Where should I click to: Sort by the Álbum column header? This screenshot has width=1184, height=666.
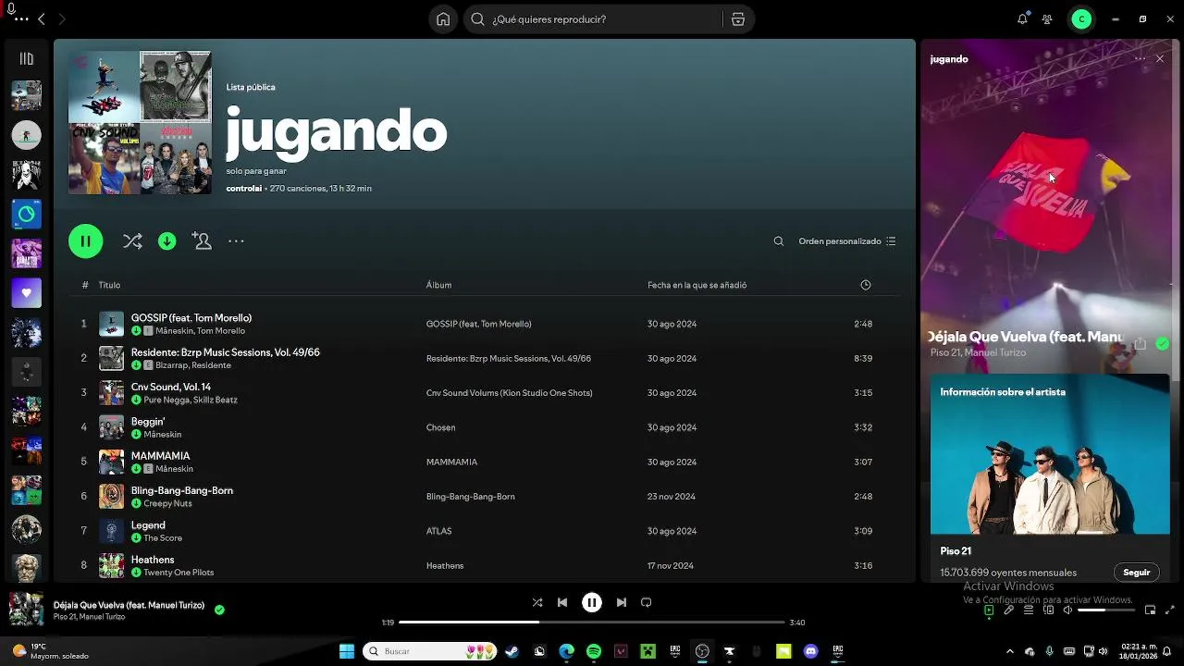coord(438,285)
